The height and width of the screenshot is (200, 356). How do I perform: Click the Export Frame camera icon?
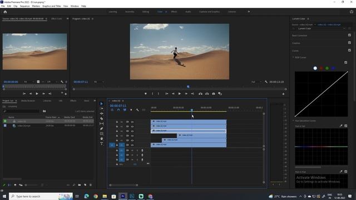click(x=214, y=94)
